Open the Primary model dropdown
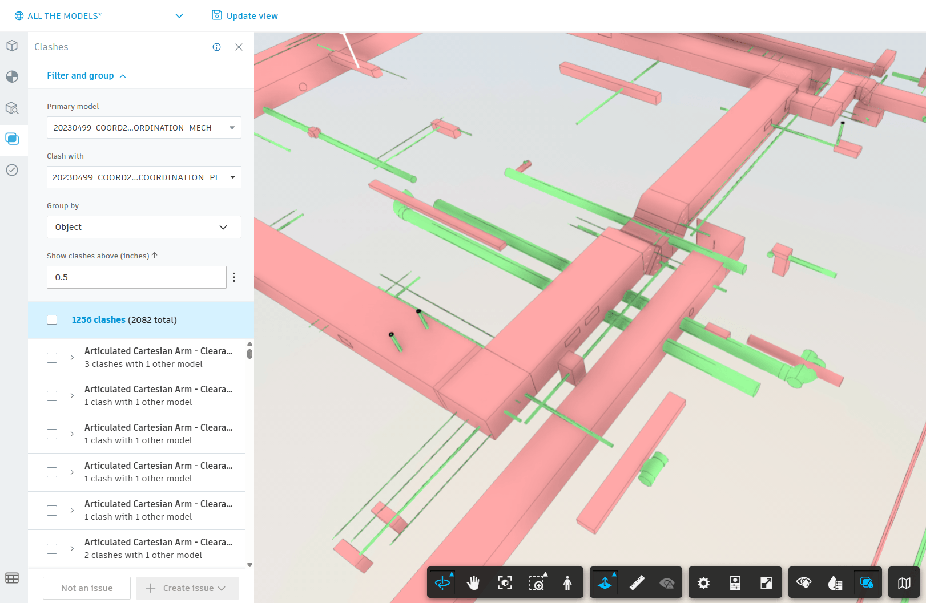926x603 pixels. click(x=144, y=128)
